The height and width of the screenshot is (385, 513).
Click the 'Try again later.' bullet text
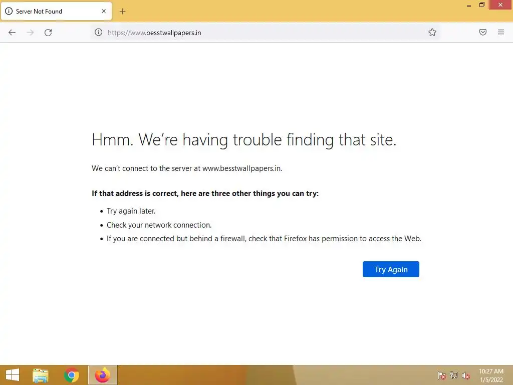point(131,211)
